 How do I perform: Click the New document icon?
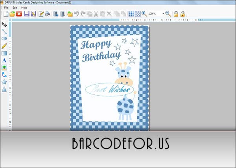click(6, 14)
